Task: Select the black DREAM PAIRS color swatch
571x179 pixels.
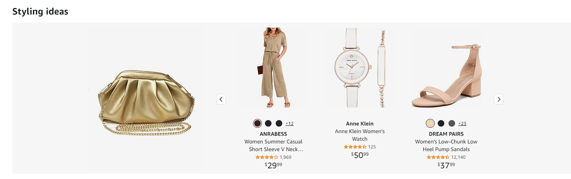Action: click(x=441, y=123)
